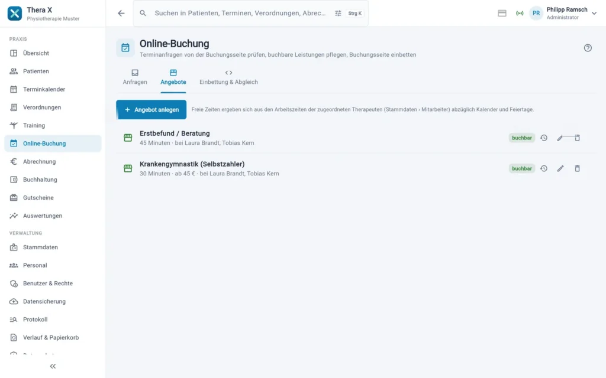Go to Patienten in the sidebar

coord(53,71)
